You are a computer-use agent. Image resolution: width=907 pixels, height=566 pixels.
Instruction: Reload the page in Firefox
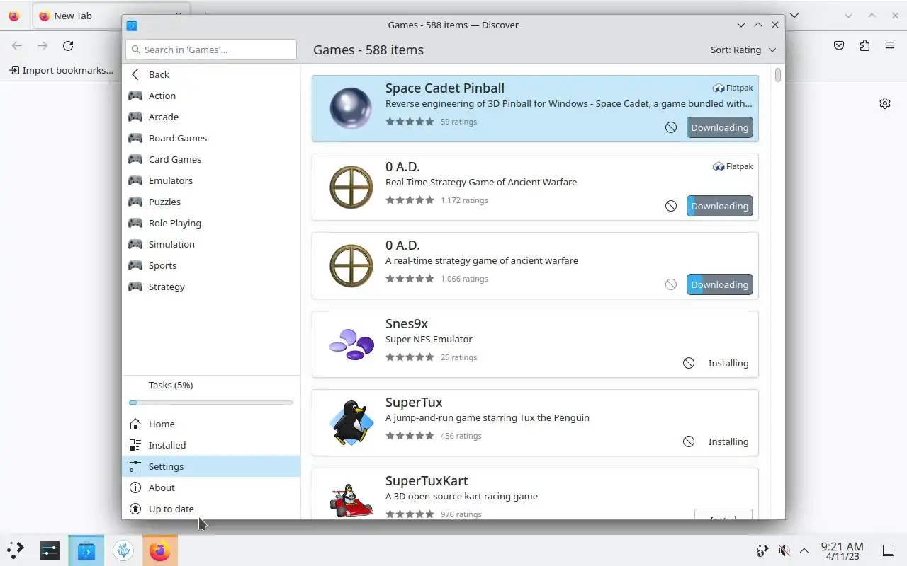(68, 45)
